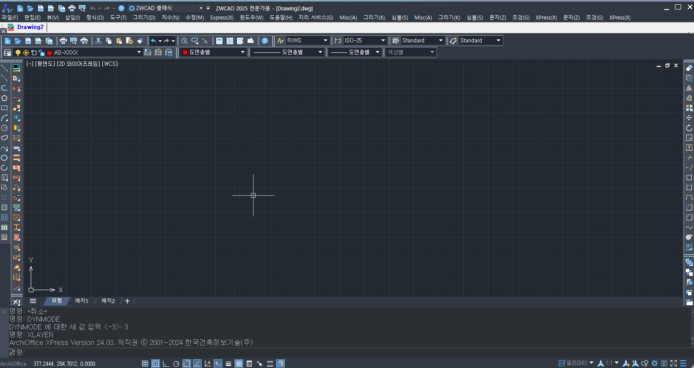Screen dimensions: 694x368
Task: Toggle Grid display in status bar
Action: click(x=156, y=364)
